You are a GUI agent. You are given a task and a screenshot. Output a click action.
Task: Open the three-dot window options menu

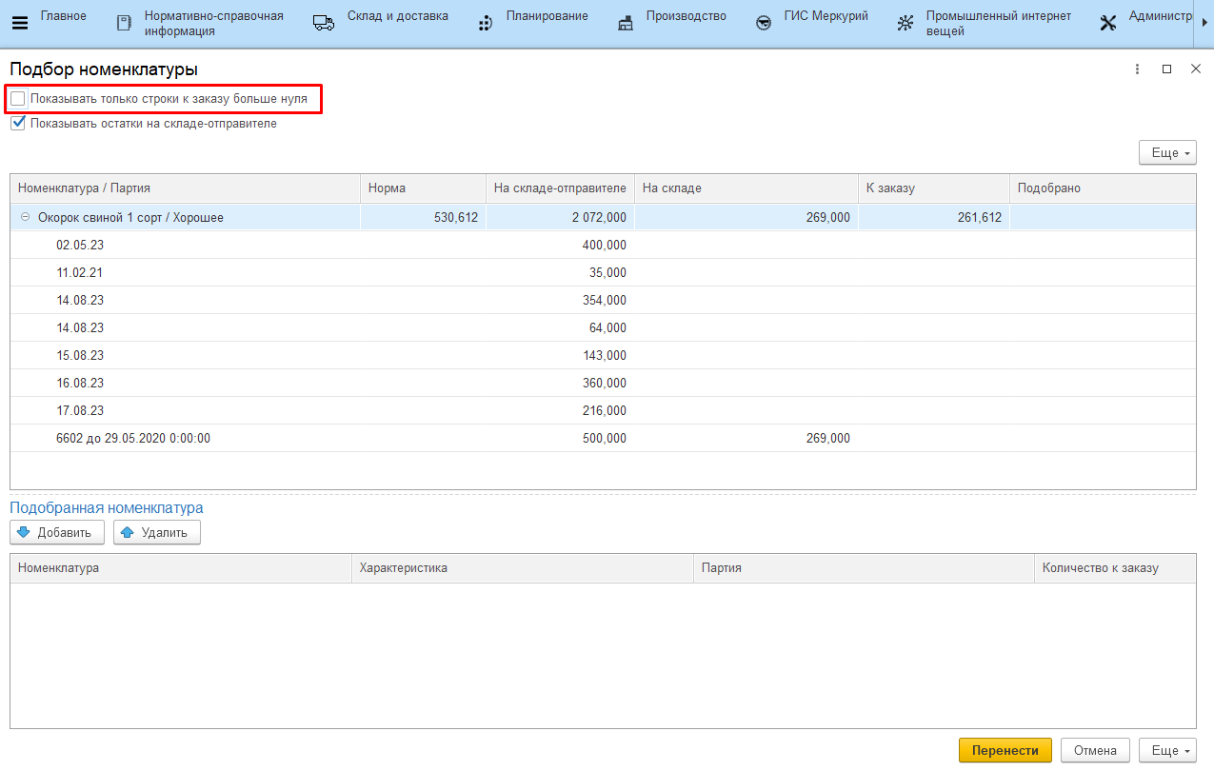click(1137, 69)
